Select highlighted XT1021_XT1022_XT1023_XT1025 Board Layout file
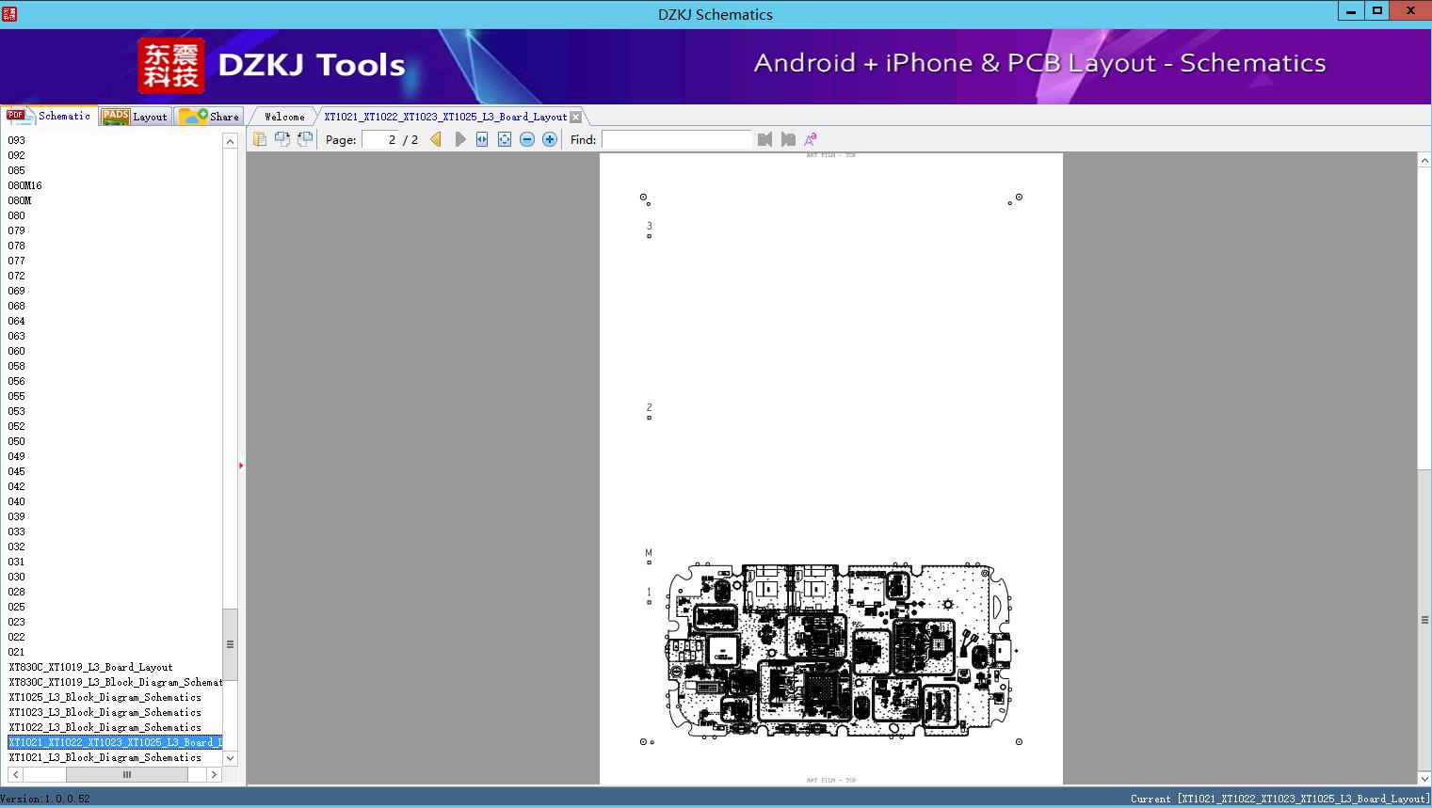Viewport: 1432px width, 808px height. click(x=115, y=742)
